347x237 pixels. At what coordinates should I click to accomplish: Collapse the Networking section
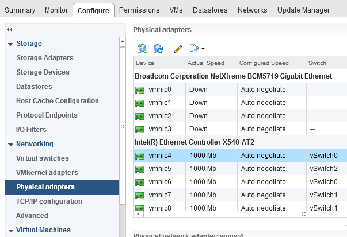coord(10,145)
